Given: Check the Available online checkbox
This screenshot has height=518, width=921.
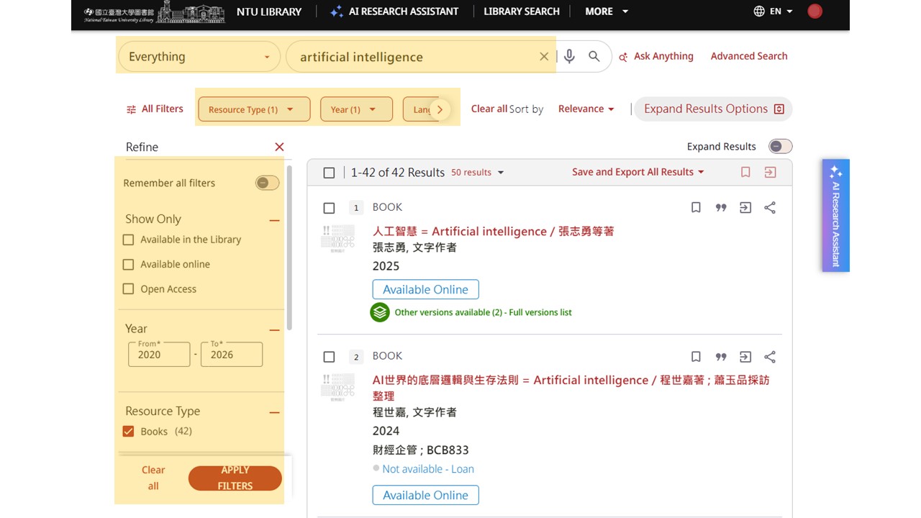Looking at the screenshot, I should 128,264.
